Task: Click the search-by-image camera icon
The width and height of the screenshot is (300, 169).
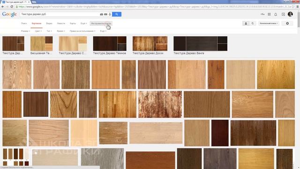Action: coord(101,15)
